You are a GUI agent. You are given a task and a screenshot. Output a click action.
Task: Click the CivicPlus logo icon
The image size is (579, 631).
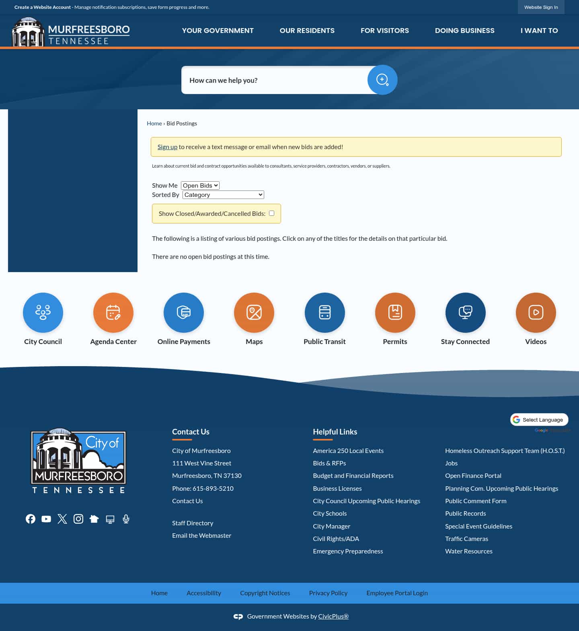tap(238, 617)
